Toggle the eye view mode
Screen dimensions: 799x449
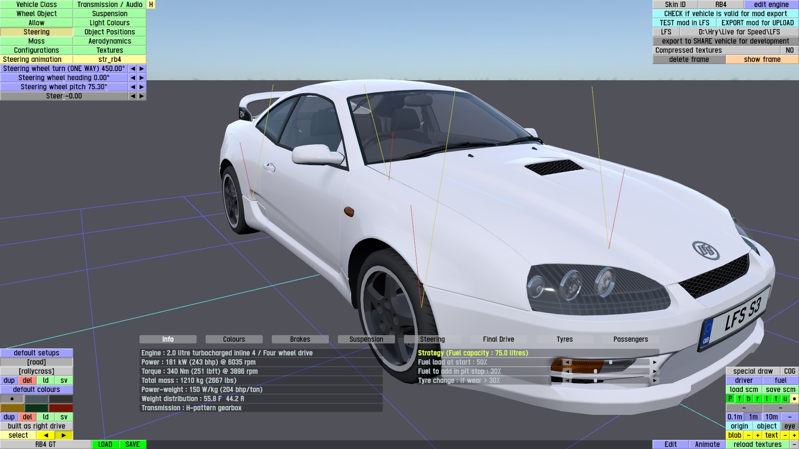(x=789, y=426)
